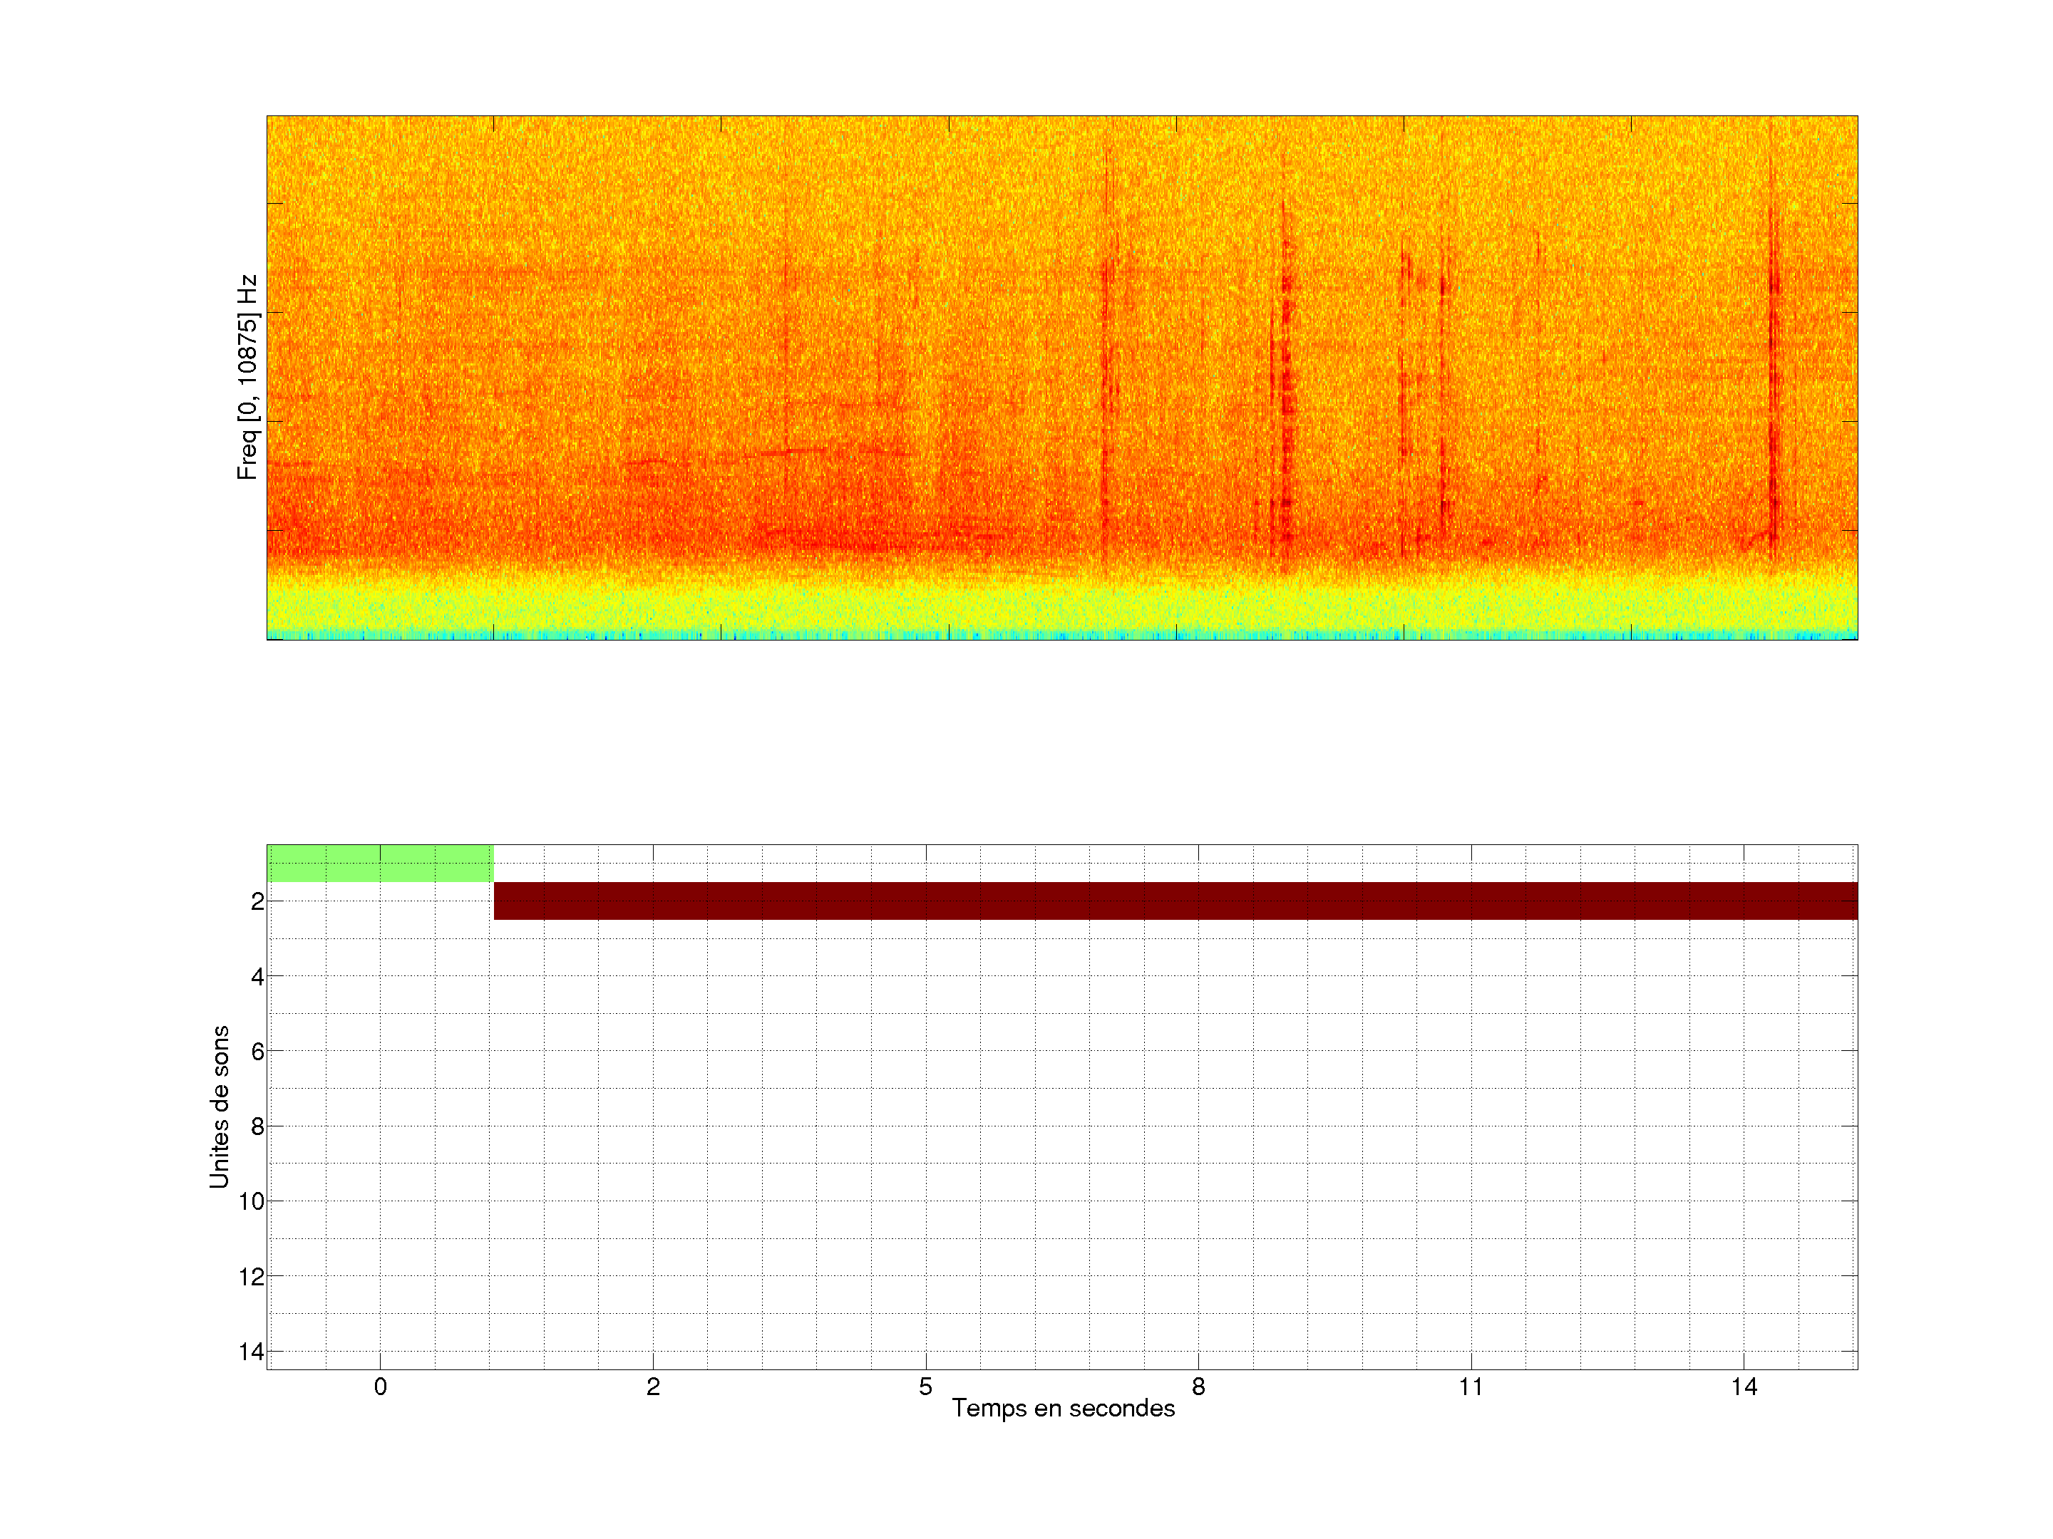Image resolution: width=2053 pixels, height=1539 pixels.
Task: Click the 'Temps en secondes' x-axis label
Action: pos(1063,1408)
